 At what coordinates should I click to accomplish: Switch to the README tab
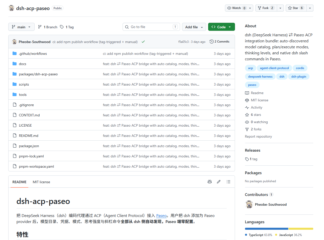click(x=19, y=182)
